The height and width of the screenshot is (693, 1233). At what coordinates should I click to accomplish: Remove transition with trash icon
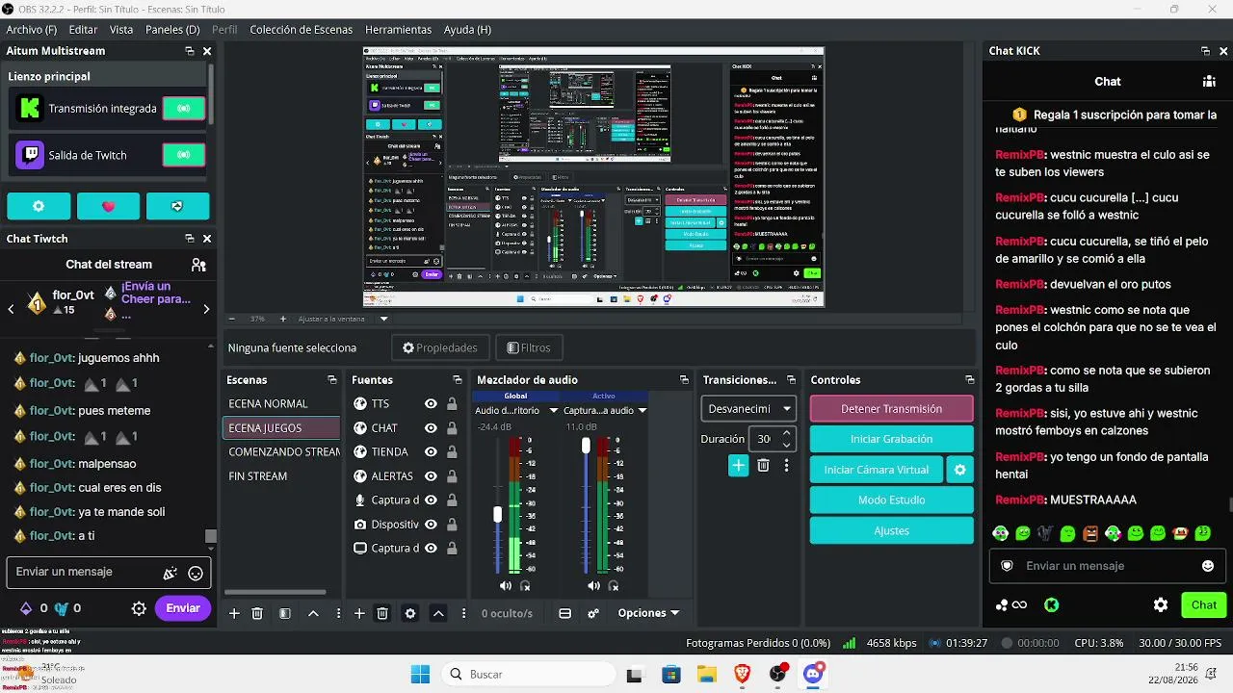(763, 466)
